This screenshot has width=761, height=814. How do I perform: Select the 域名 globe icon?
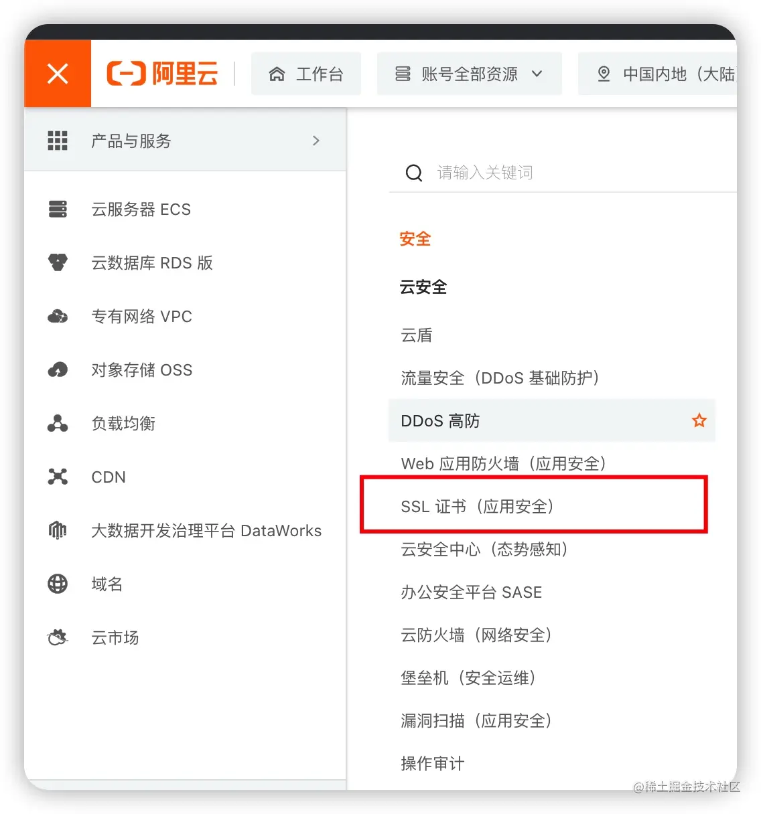58,584
